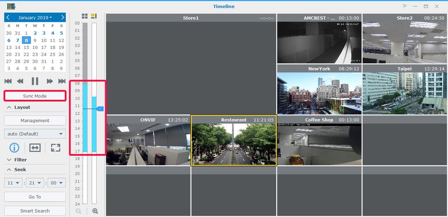Click hour 14 on the left timeline bar

[x=85, y=129]
